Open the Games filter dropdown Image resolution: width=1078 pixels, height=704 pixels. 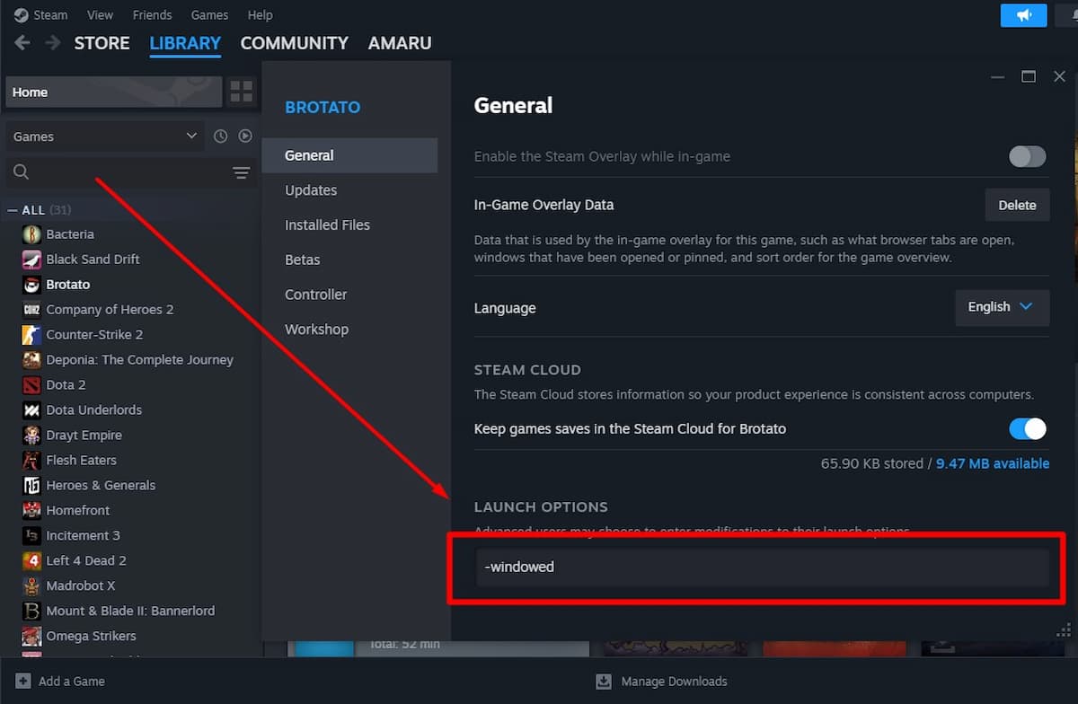[103, 136]
